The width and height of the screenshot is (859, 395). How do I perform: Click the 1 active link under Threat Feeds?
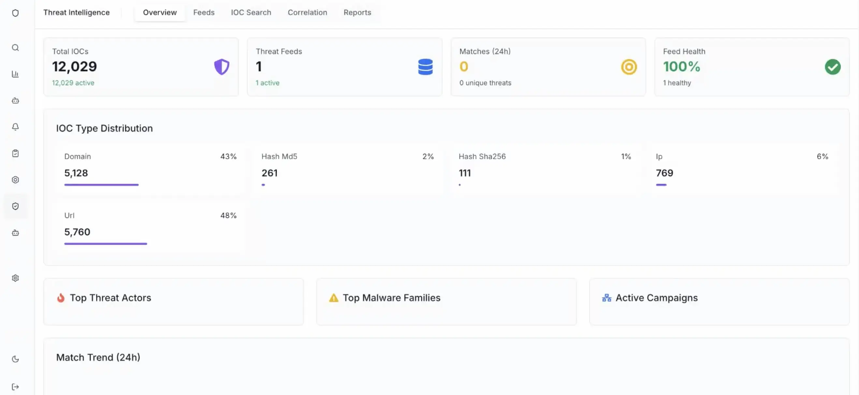point(268,83)
